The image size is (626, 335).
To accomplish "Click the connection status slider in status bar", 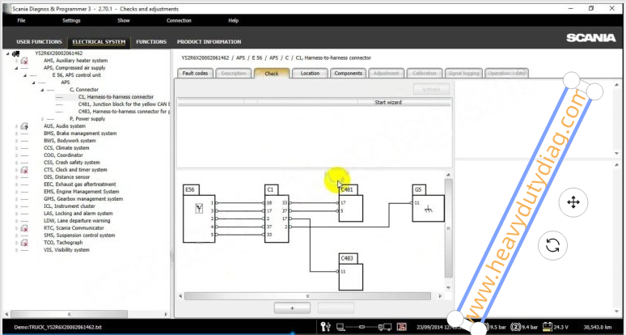I will 362,327.
